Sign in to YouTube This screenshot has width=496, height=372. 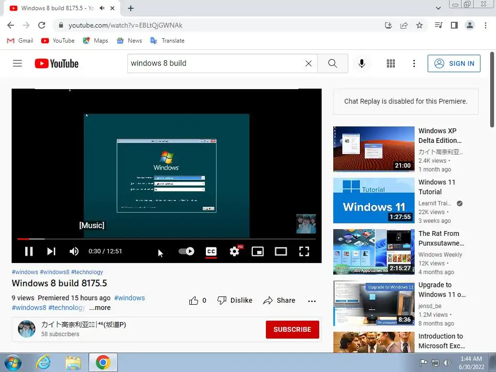pyautogui.click(x=454, y=63)
